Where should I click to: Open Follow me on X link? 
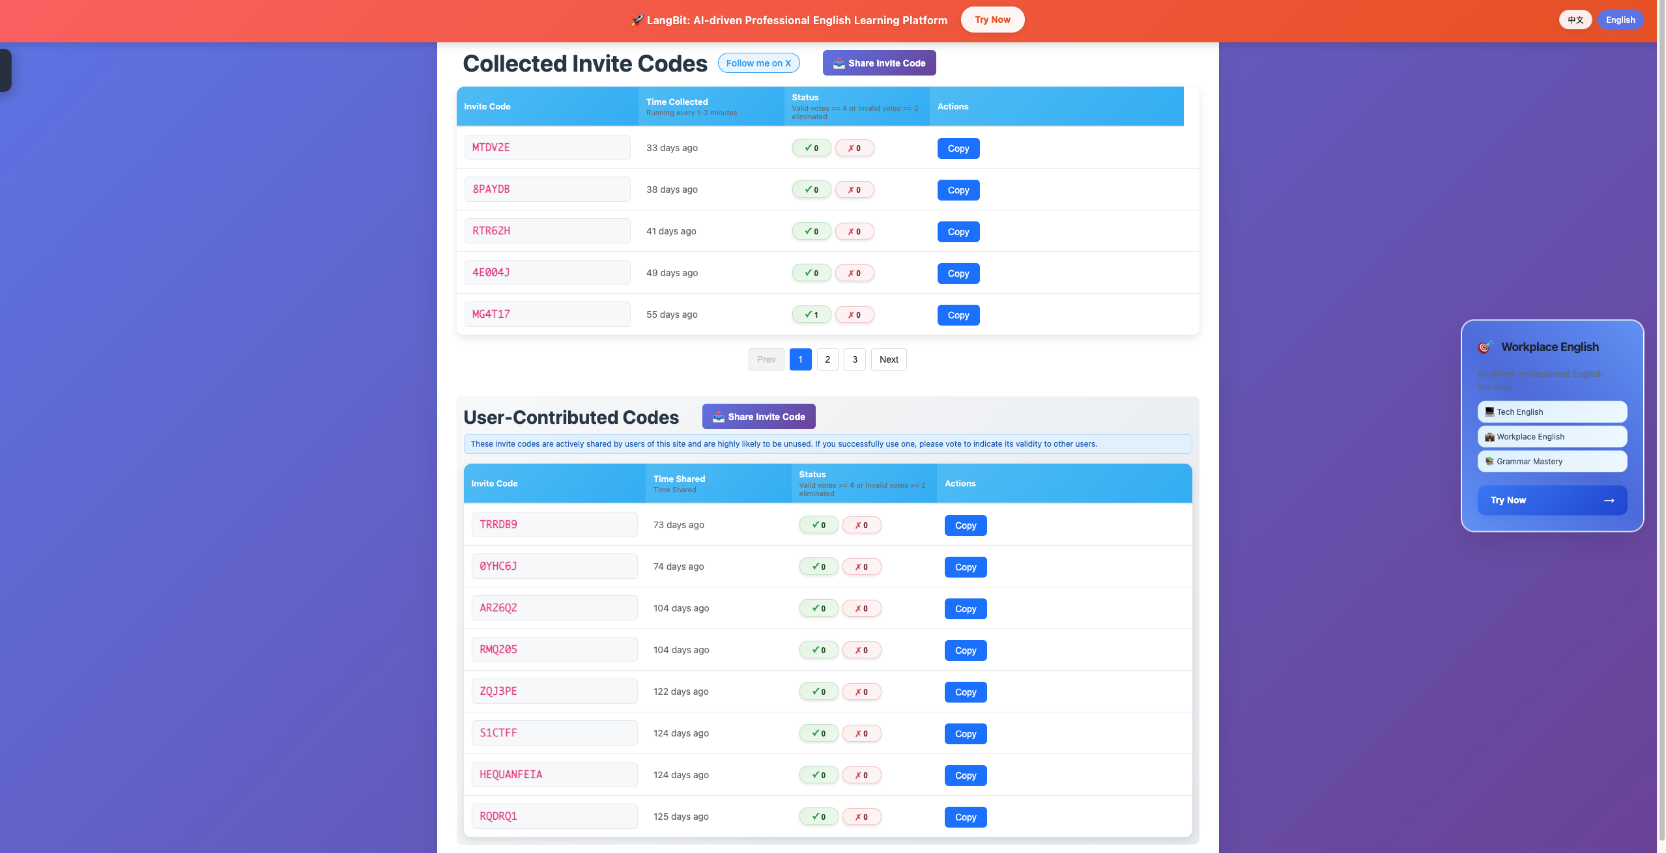click(x=758, y=63)
